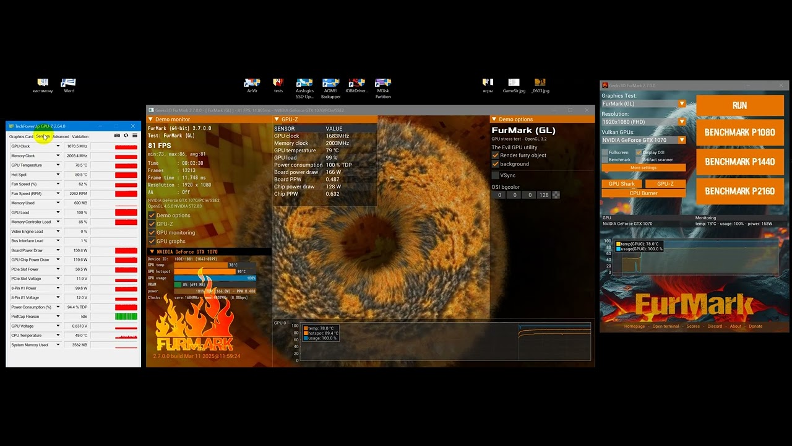Enable the VSync checkbox
Viewport: 792px width, 446px height.
(495, 176)
